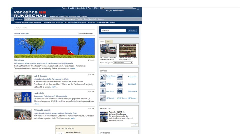Select the Bilder tab
The height and width of the screenshot is (135, 240).
(102, 42)
